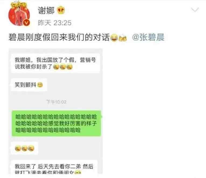Viewport: 206px width, 178px height.
Task: Click the 笑到颤抖 message bubble
Action: (29, 85)
